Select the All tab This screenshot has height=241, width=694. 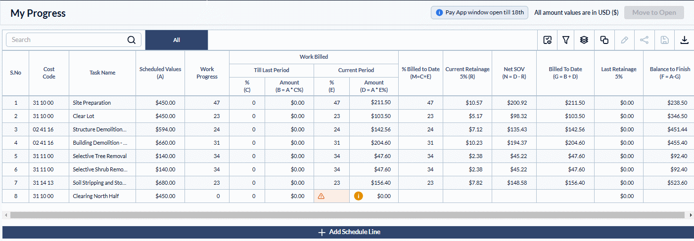tap(177, 40)
